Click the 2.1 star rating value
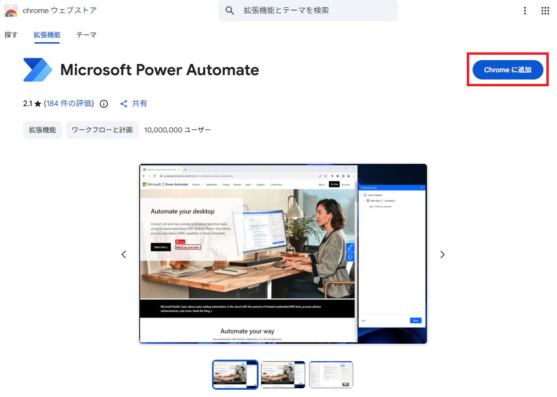 click(x=32, y=104)
